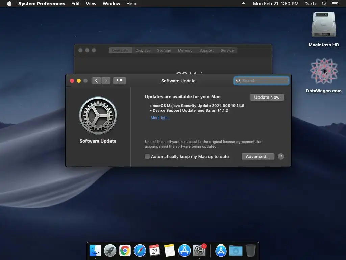Open App Store icon left of System Preferences
Image resolution: width=346 pixels, height=260 pixels.
tap(184, 251)
